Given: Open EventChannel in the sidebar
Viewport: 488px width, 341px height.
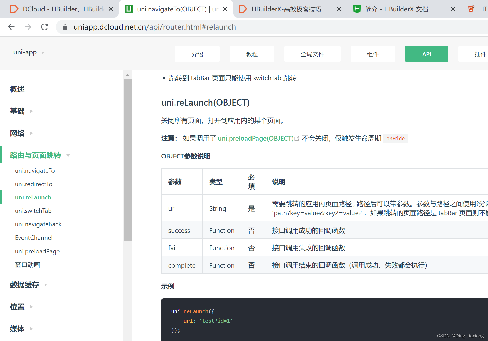Looking at the screenshot, I should (x=34, y=238).
